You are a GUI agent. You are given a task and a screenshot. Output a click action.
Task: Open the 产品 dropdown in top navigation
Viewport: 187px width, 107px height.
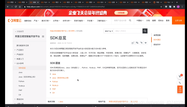[36, 21]
